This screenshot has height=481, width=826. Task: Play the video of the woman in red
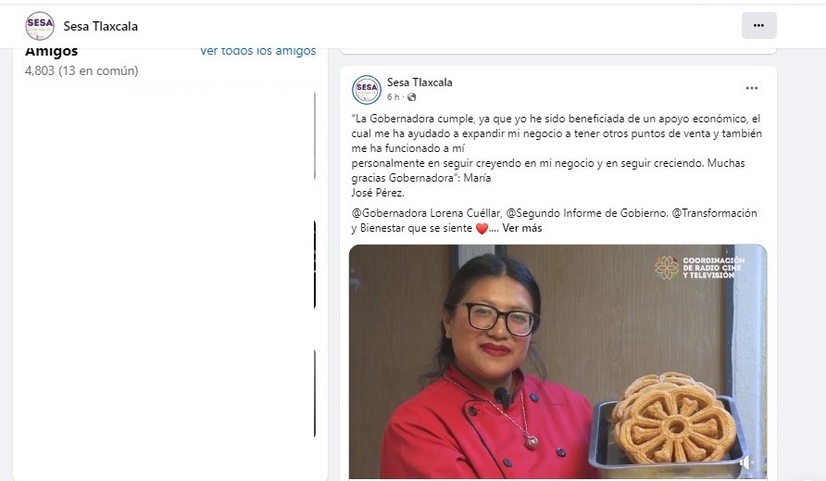coord(557,361)
